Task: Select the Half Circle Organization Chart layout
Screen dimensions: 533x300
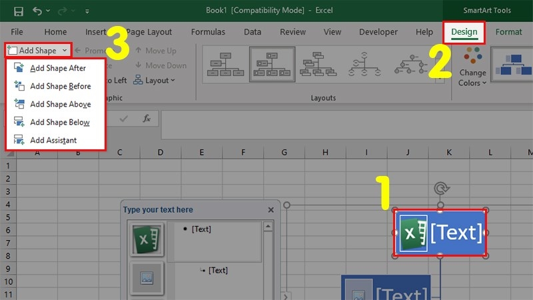Action: click(364, 64)
